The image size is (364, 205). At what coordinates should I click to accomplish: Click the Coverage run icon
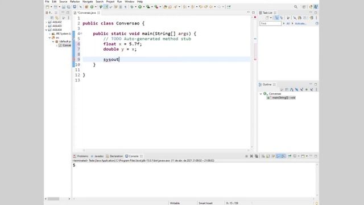point(148,7)
